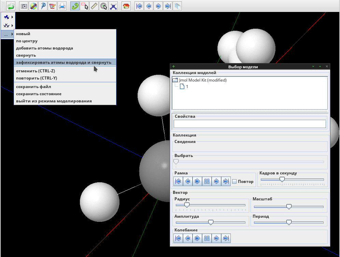The image size is (340, 257).
Task: Click "отменить (CTRL-Z)" menu item
Action: click(x=65, y=71)
